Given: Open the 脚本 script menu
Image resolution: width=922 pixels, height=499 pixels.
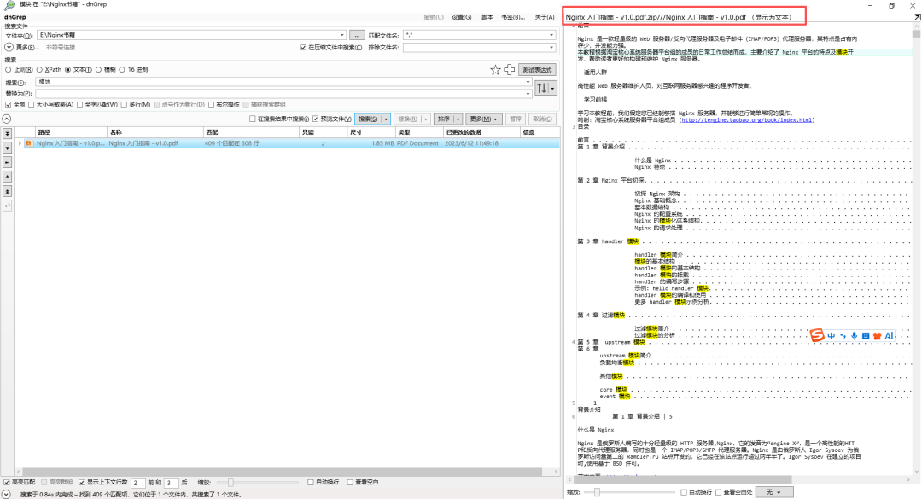Looking at the screenshot, I should click(x=487, y=18).
